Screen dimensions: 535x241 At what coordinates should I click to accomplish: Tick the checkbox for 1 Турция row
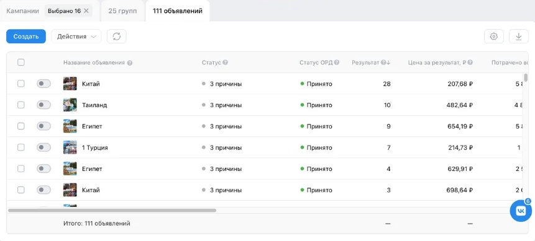[21, 147]
